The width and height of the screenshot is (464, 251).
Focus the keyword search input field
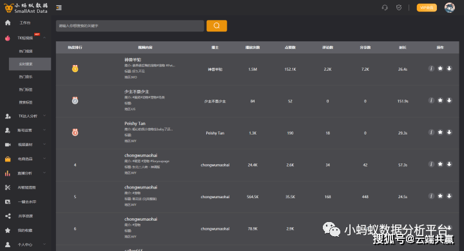pos(130,26)
